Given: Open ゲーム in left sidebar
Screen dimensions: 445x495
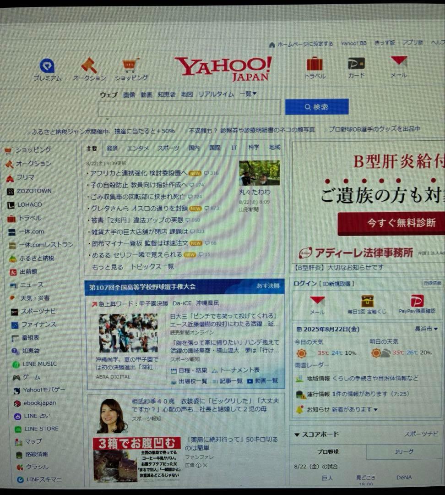Looking at the screenshot, I should pos(31,377).
